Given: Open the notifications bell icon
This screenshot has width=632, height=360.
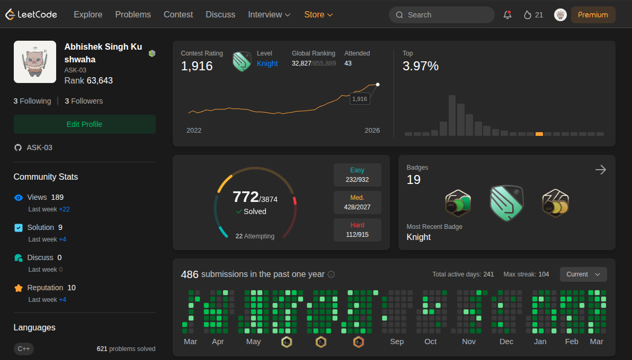Looking at the screenshot, I should coord(507,15).
